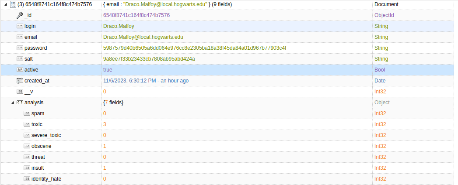Image resolution: width=458 pixels, height=185 pixels.
Task: Select the _id field name
Action: (x=28, y=15)
